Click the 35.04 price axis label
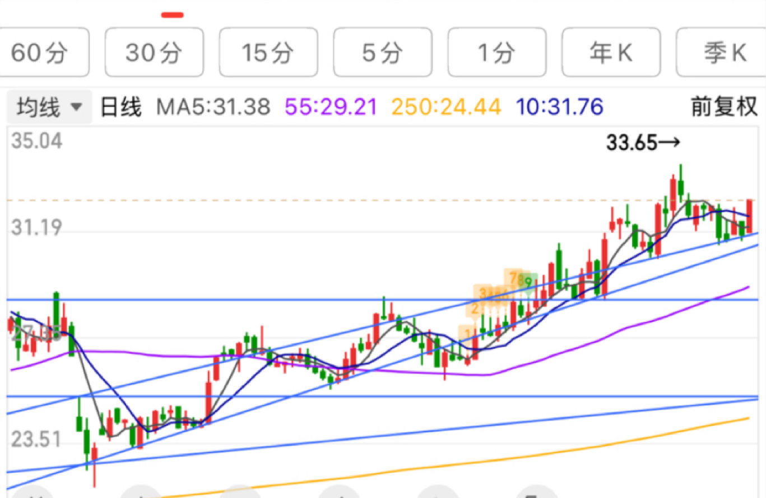766x498 pixels. pos(36,141)
